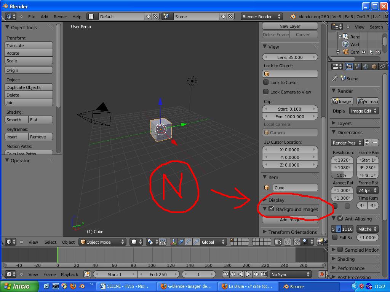
Task: Click the OpenGL render camera icon in 3D header
Action: point(320,242)
